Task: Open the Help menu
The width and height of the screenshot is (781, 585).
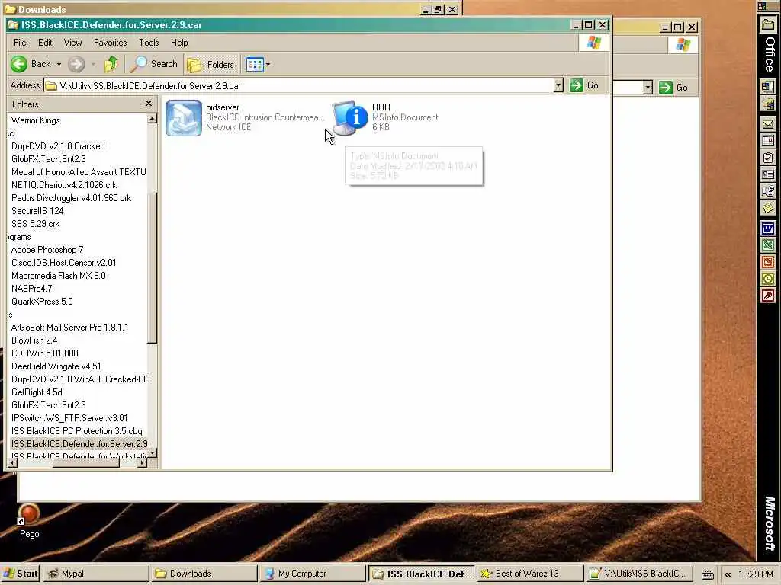Action: tap(179, 43)
